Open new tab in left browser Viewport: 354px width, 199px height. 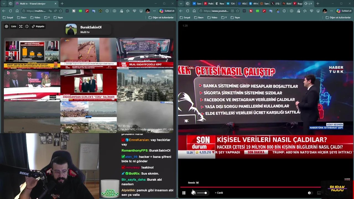[62, 4]
